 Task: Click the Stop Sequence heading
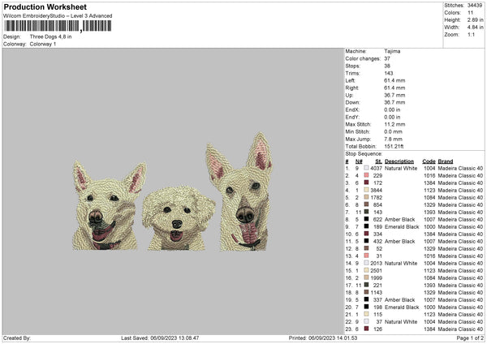coord(363,153)
